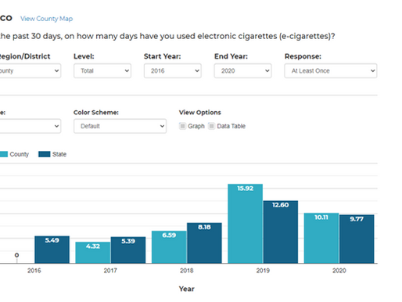Toggle the Data Table view option checkbox
The height and width of the screenshot is (302, 402).
coord(211,126)
